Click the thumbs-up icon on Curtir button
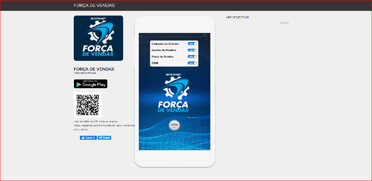The height and width of the screenshot is (181, 372). point(83,138)
